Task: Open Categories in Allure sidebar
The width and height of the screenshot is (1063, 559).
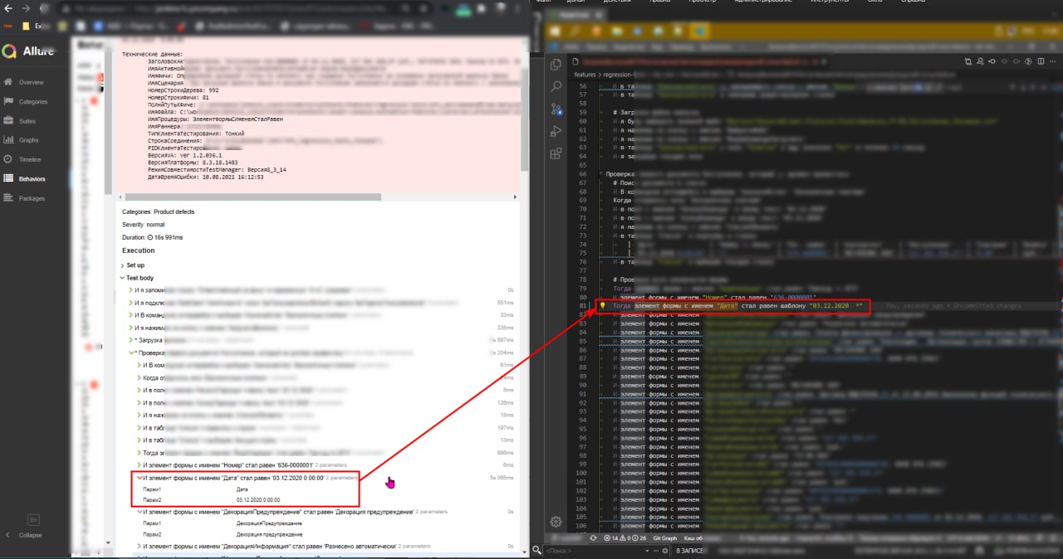Action: click(x=33, y=101)
